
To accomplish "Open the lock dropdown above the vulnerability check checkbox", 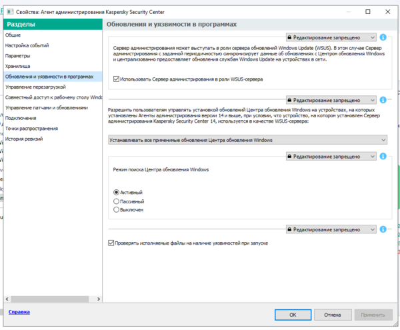I will click(331, 229).
